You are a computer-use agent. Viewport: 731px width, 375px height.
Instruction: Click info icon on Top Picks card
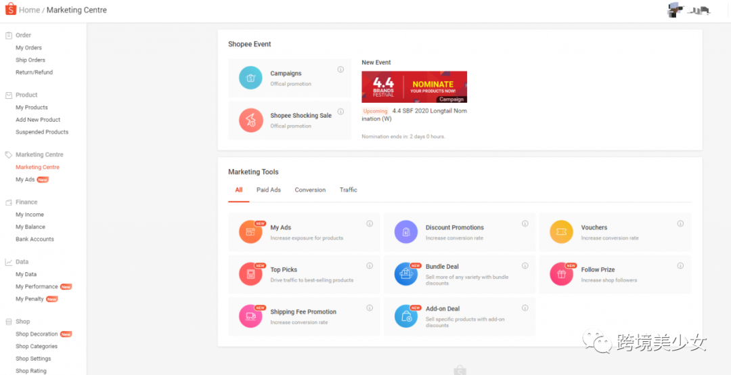(x=370, y=265)
